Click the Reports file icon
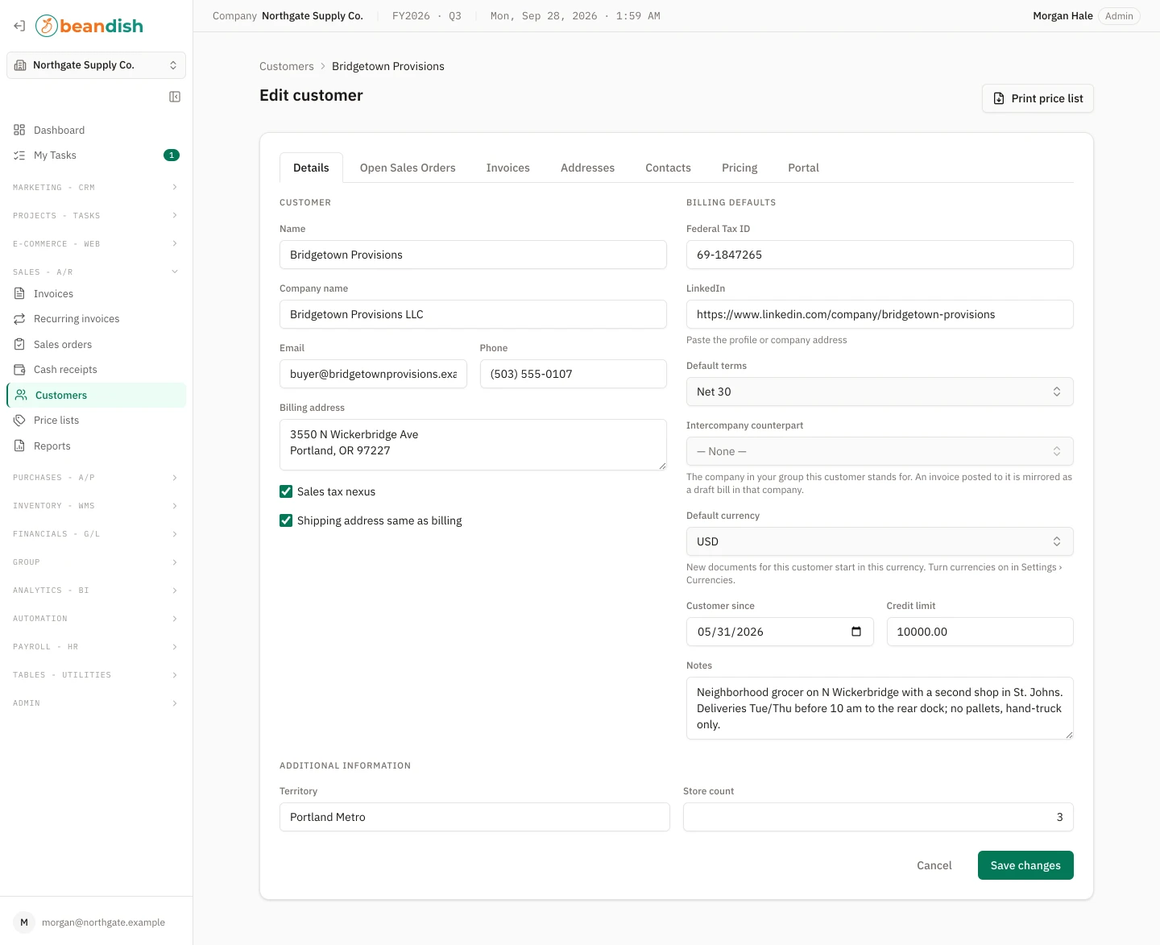1160x945 pixels. [19, 446]
